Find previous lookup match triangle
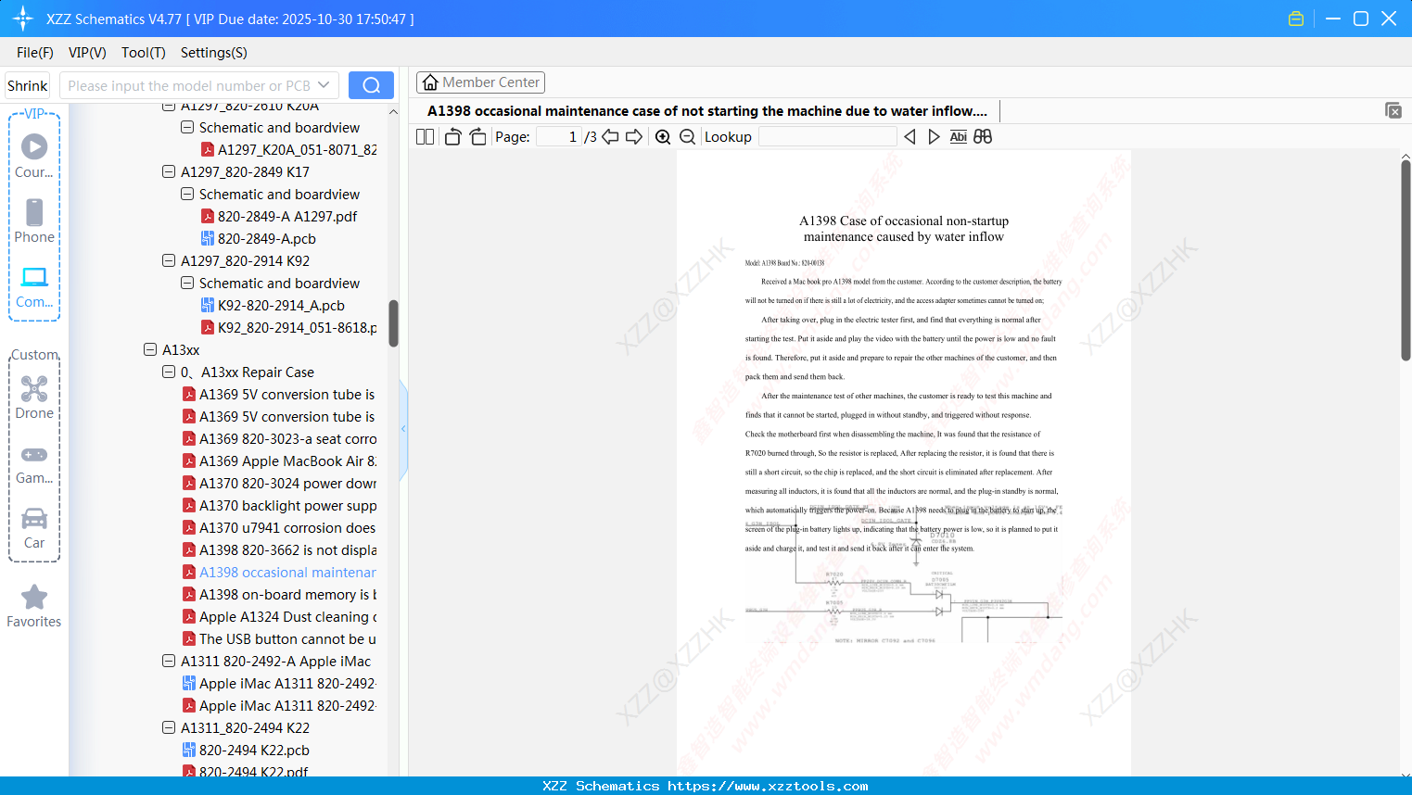Screen dimensions: 1412x795 click(x=910, y=137)
